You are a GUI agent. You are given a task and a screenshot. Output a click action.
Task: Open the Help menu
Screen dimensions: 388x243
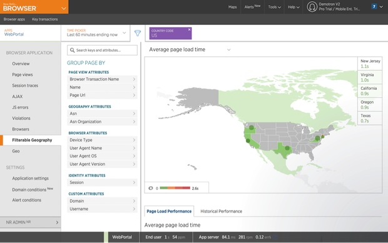tap(294, 7)
